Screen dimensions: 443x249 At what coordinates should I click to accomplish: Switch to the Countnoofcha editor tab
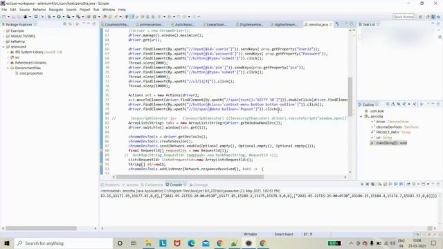point(116,25)
